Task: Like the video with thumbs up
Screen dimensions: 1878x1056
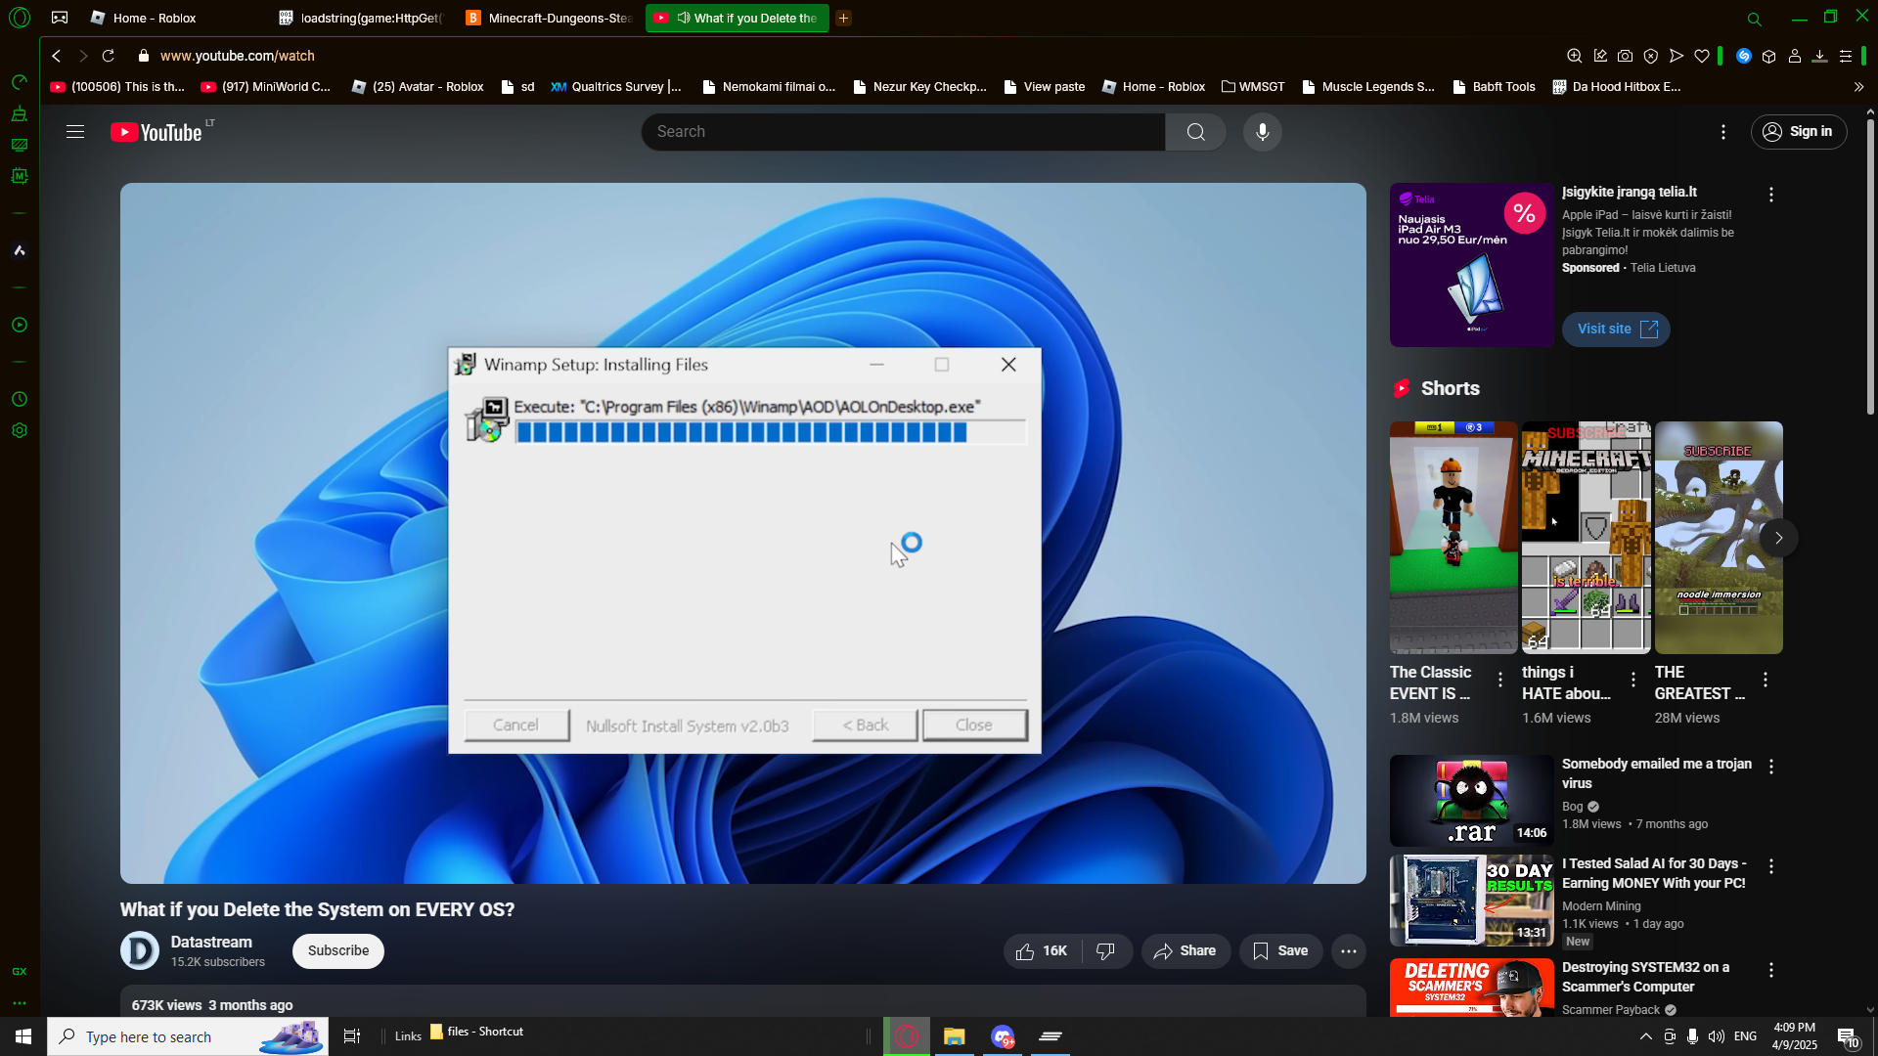Action: pos(1042,951)
